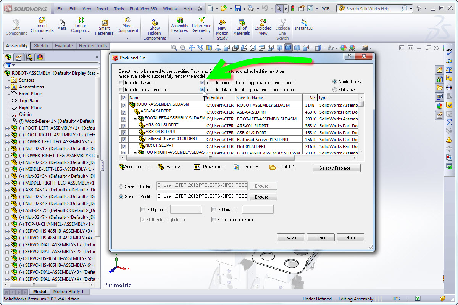Open the DisplayManager tab icon
Screen dimensions: 458x305
click(x=40, y=57)
